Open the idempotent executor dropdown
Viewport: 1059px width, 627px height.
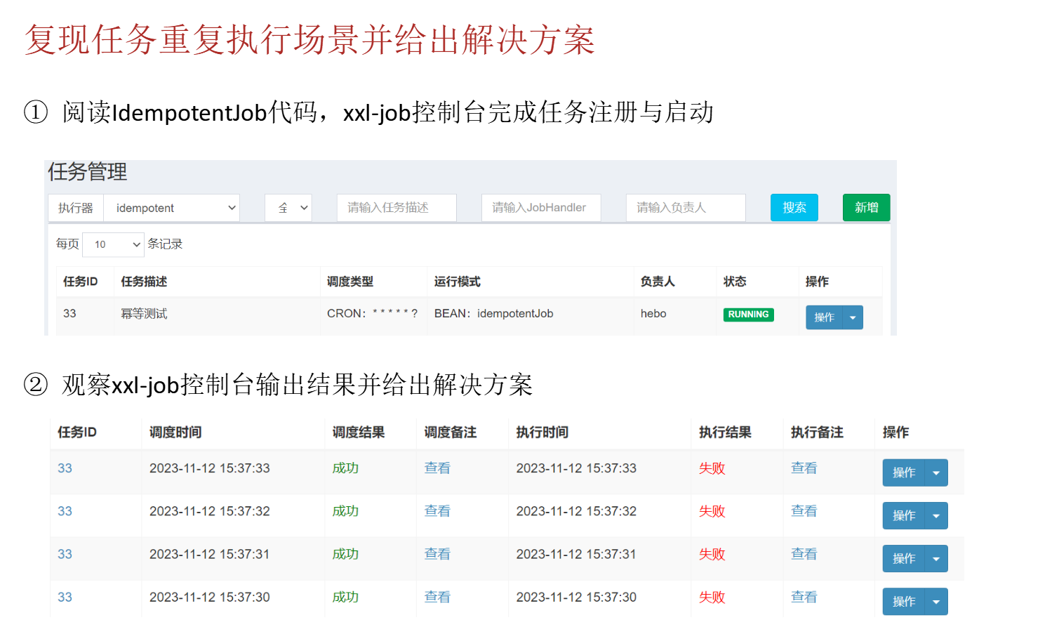click(171, 208)
